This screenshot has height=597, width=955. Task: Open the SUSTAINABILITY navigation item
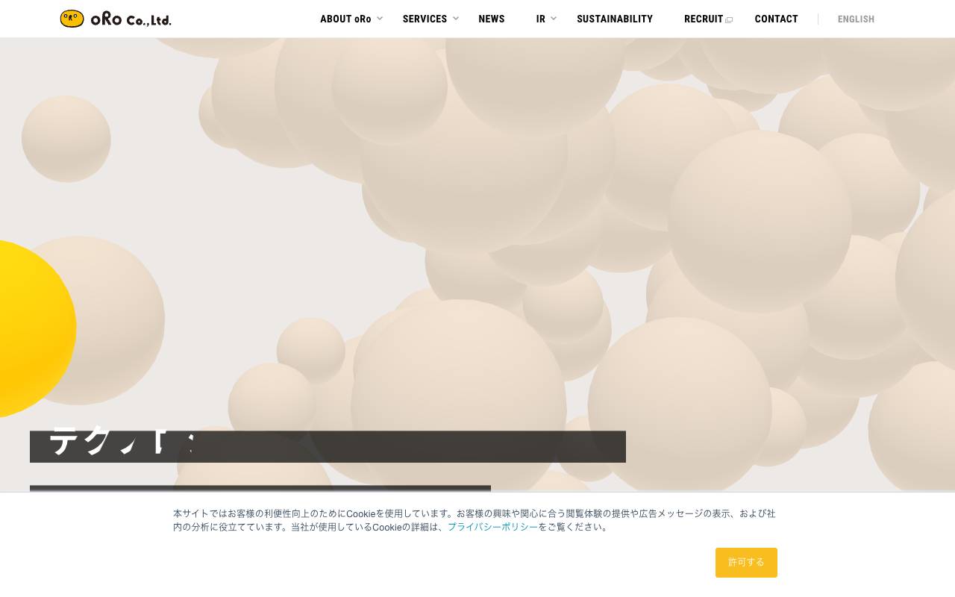coord(615,19)
